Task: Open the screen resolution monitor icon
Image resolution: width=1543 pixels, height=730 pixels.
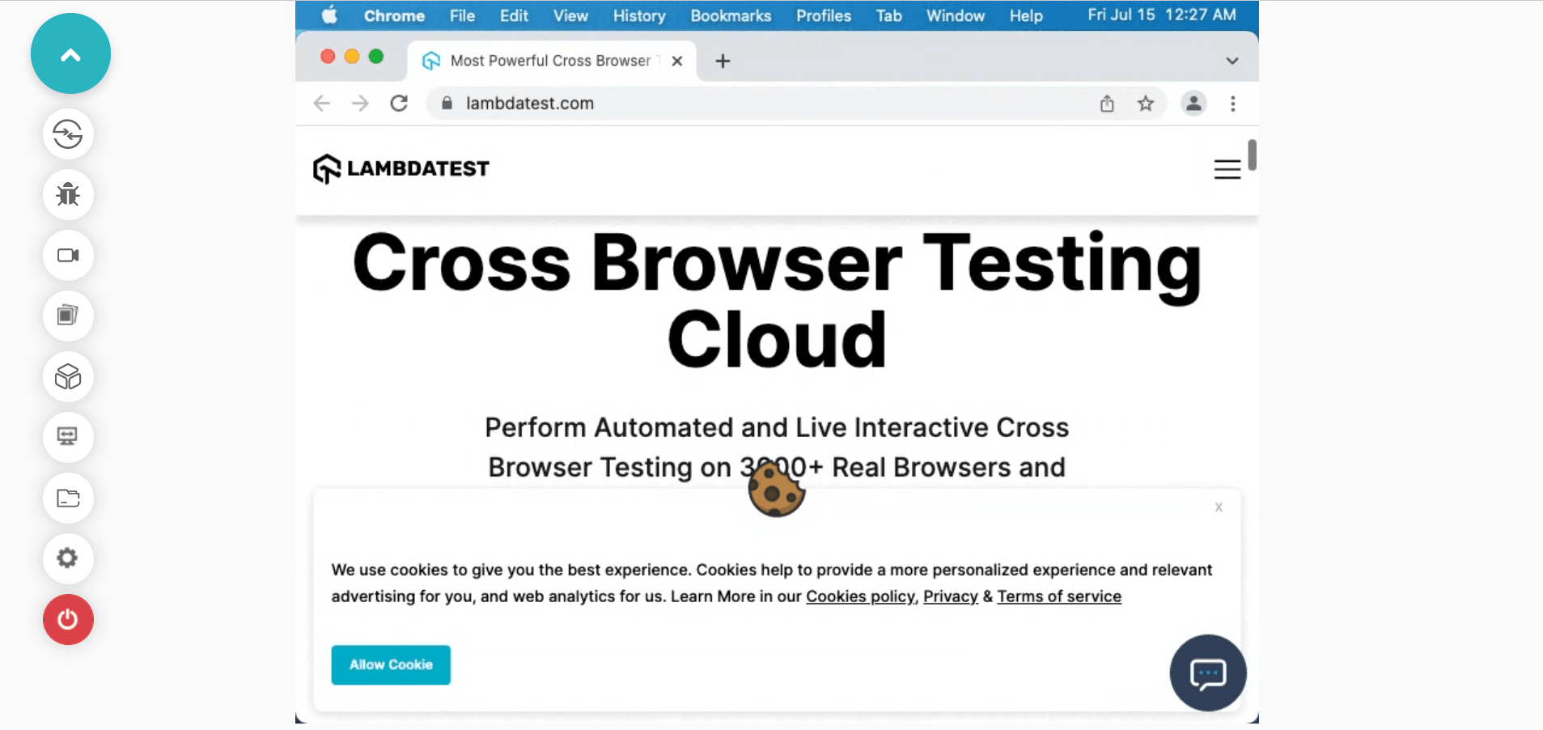Action: pos(68,437)
